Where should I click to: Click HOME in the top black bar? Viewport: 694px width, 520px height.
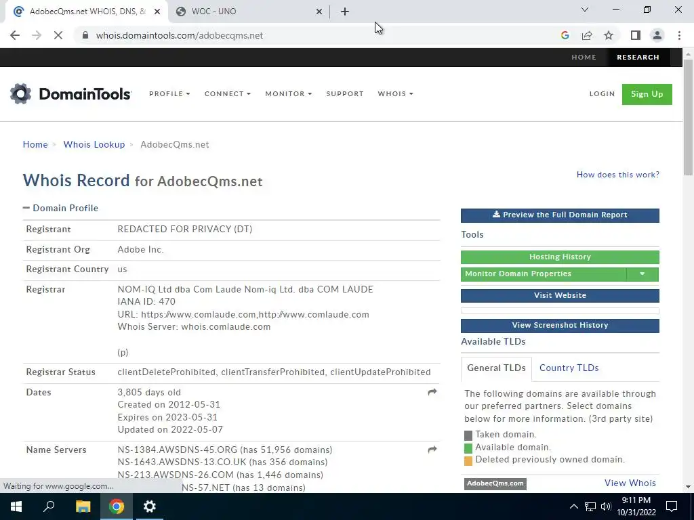584,57
